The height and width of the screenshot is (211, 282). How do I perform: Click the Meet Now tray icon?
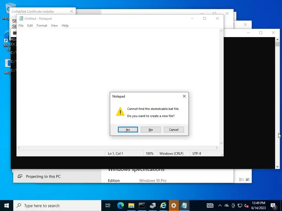pos(233,206)
